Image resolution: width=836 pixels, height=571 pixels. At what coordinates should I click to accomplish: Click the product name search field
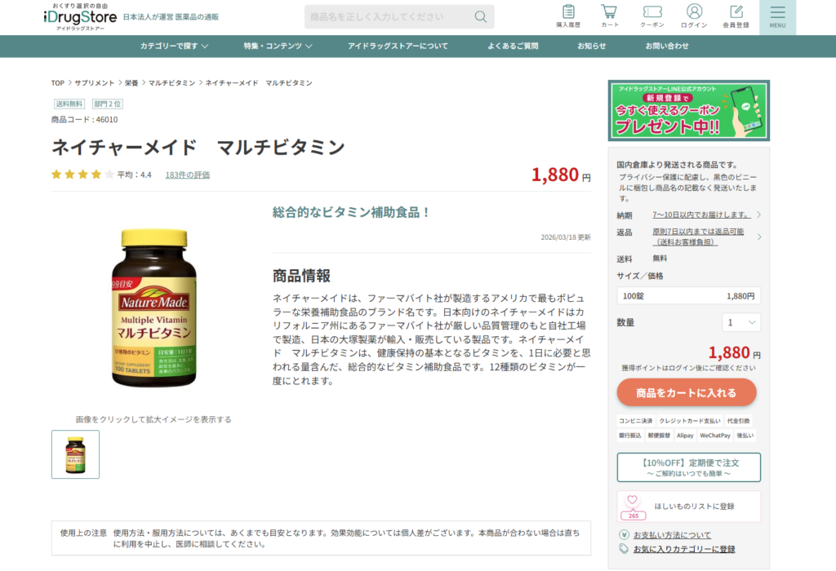tap(389, 17)
